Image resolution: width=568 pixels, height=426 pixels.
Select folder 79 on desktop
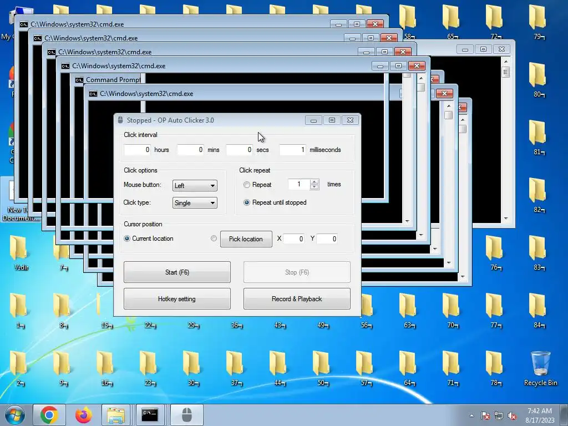[x=537, y=22]
